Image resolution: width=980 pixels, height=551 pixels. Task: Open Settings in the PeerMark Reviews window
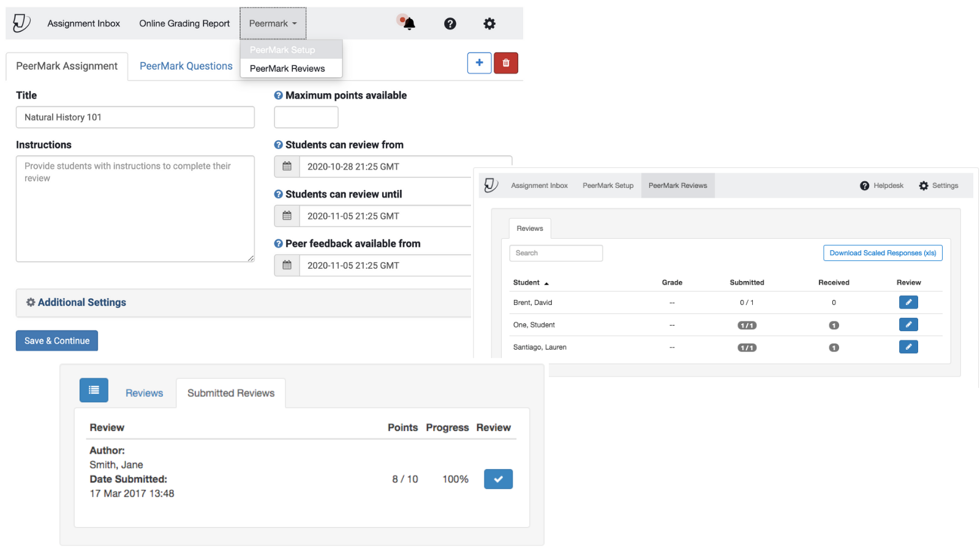tap(938, 186)
